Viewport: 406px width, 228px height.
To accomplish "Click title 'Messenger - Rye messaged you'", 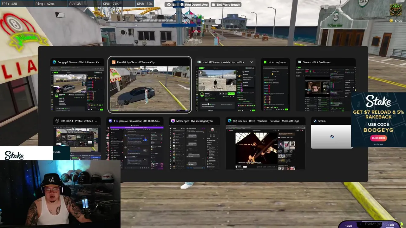I will click(194, 121).
